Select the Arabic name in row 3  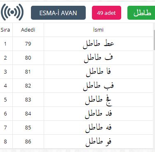(x=99, y=72)
